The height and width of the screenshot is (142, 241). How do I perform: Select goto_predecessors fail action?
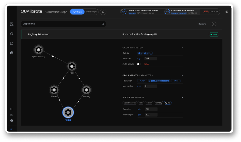point(159,81)
